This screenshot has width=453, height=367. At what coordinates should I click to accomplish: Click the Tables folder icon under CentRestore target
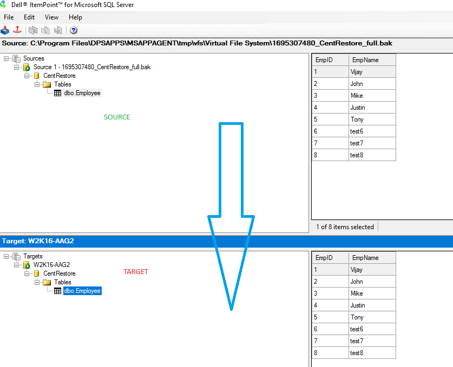click(46, 282)
